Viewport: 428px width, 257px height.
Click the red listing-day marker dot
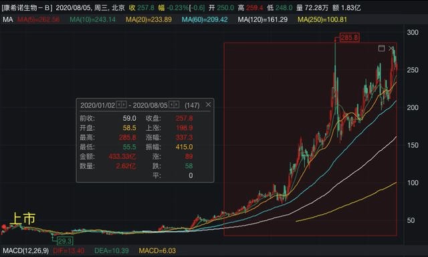[x=4, y=226]
